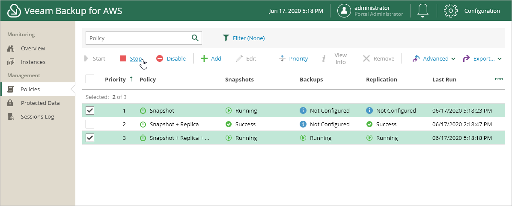Click the red Stop square icon
The width and height of the screenshot is (512, 206).
pos(123,58)
